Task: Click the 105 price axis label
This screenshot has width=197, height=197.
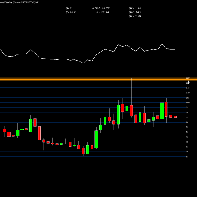Action: click(x=188, y=98)
